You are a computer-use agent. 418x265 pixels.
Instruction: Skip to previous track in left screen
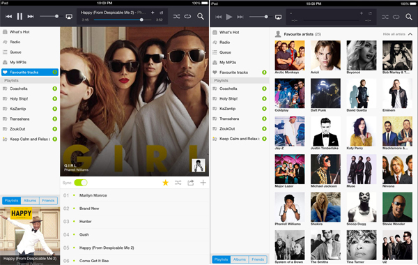[8, 17]
